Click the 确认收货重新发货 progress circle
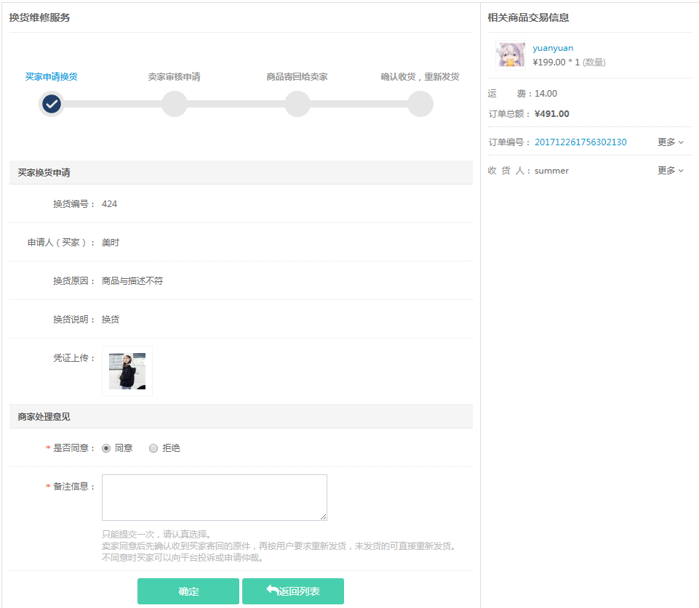 coord(420,104)
